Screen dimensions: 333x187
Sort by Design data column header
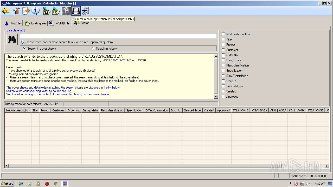tap(90, 110)
